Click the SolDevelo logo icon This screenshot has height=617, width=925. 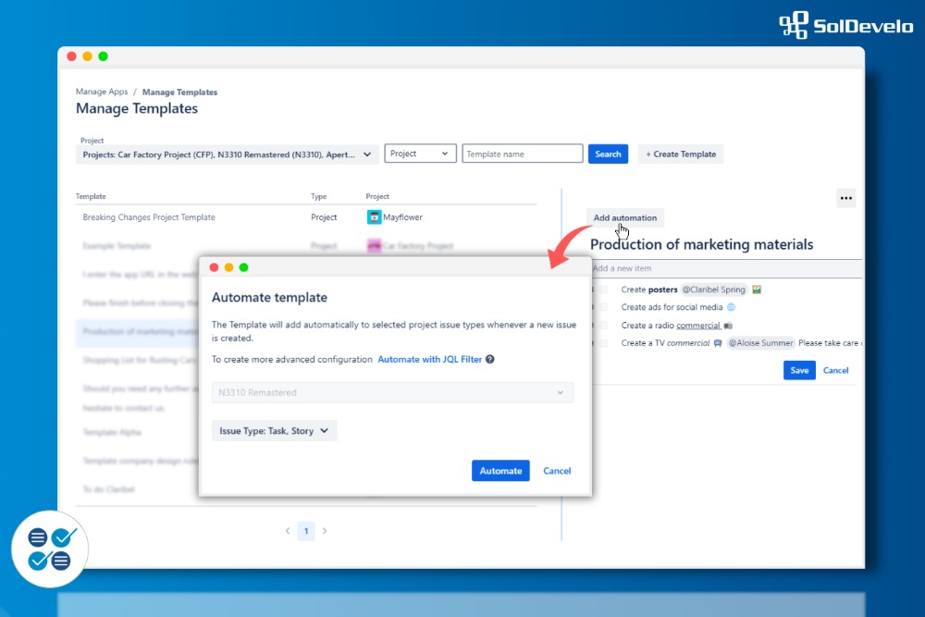793,25
